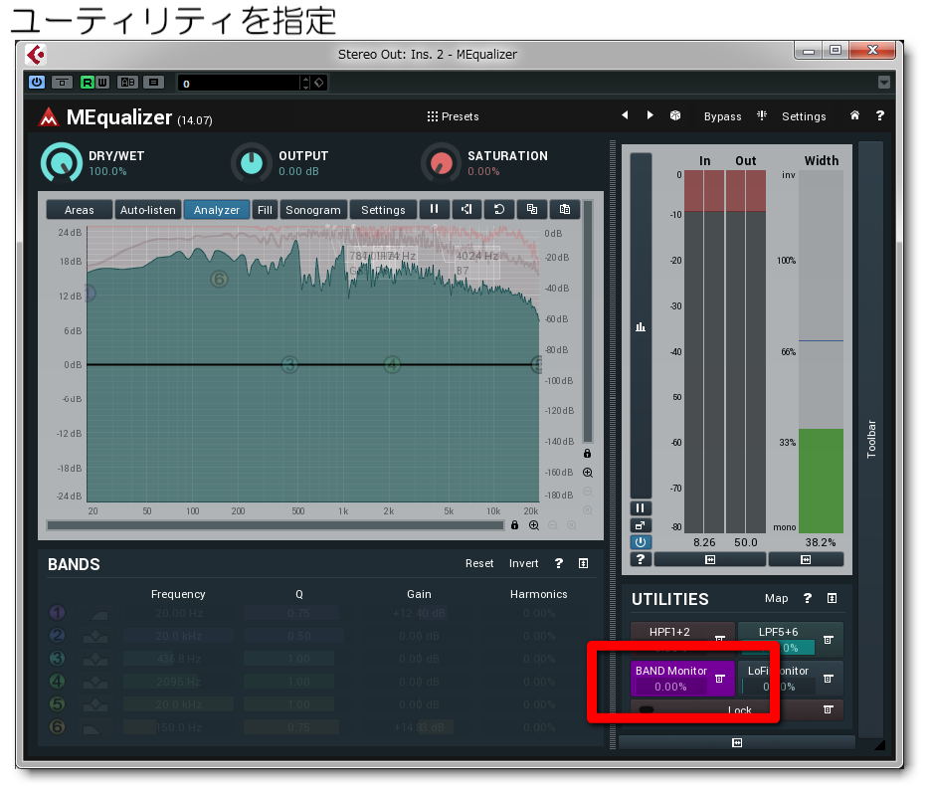Toggle band 1 enable button
This screenshot has height=796, width=931.
pos(57,613)
